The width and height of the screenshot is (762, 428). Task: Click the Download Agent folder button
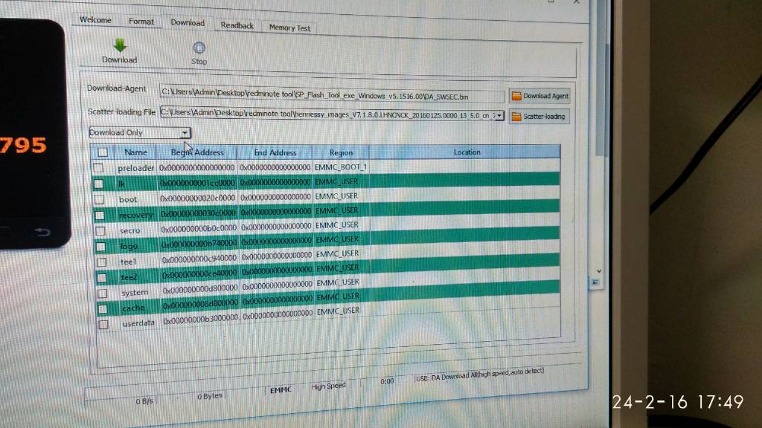pyautogui.click(x=540, y=96)
